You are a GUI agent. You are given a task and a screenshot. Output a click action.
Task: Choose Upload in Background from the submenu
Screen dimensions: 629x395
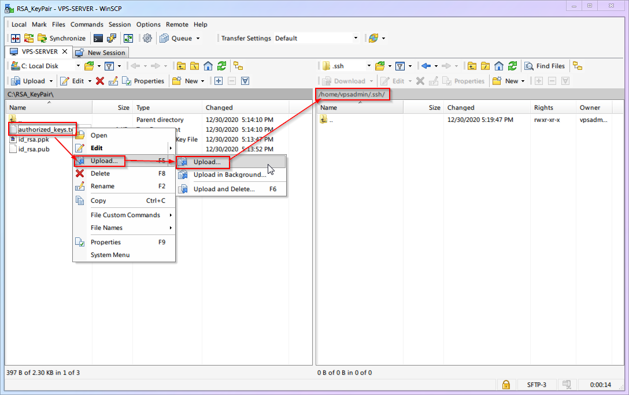click(230, 174)
